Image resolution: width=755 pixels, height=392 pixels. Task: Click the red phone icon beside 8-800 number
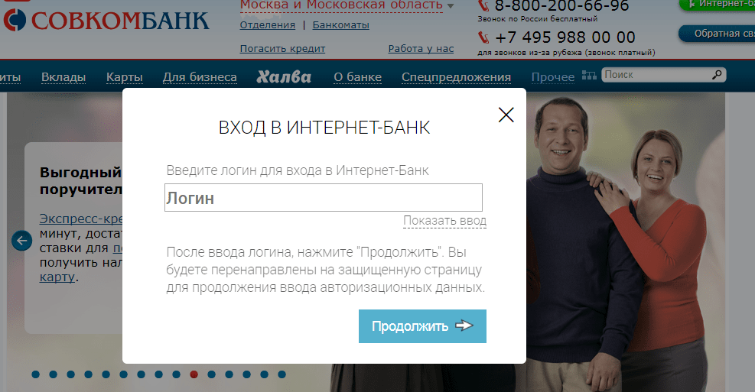(x=483, y=5)
